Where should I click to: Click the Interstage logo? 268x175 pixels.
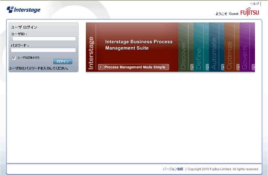click(23, 10)
